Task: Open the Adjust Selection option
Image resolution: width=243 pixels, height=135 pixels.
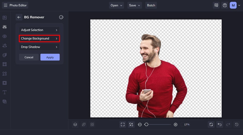Action: 39,30
